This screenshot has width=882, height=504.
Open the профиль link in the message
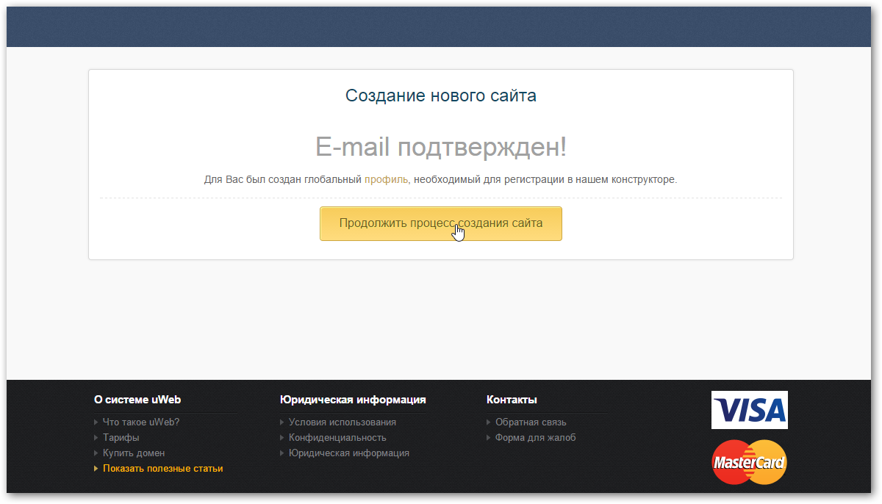pyautogui.click(x=386, y=179)
